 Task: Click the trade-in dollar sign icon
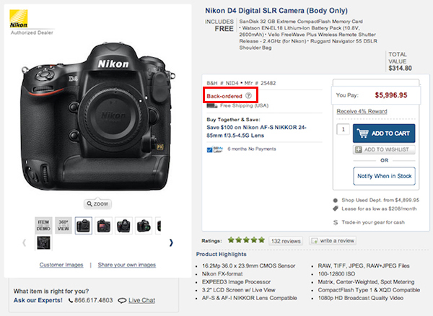click(336, 222)
